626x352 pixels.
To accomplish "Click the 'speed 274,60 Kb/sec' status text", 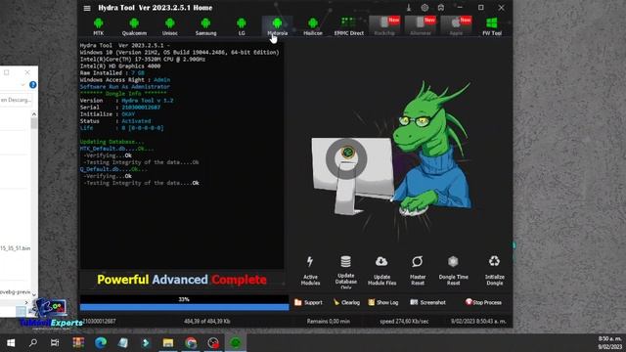I will (404, 322).
